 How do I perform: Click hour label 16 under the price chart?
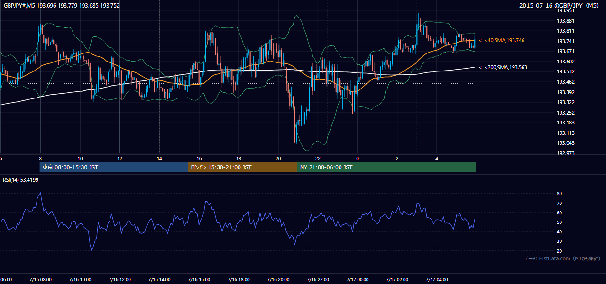(199, 158)
